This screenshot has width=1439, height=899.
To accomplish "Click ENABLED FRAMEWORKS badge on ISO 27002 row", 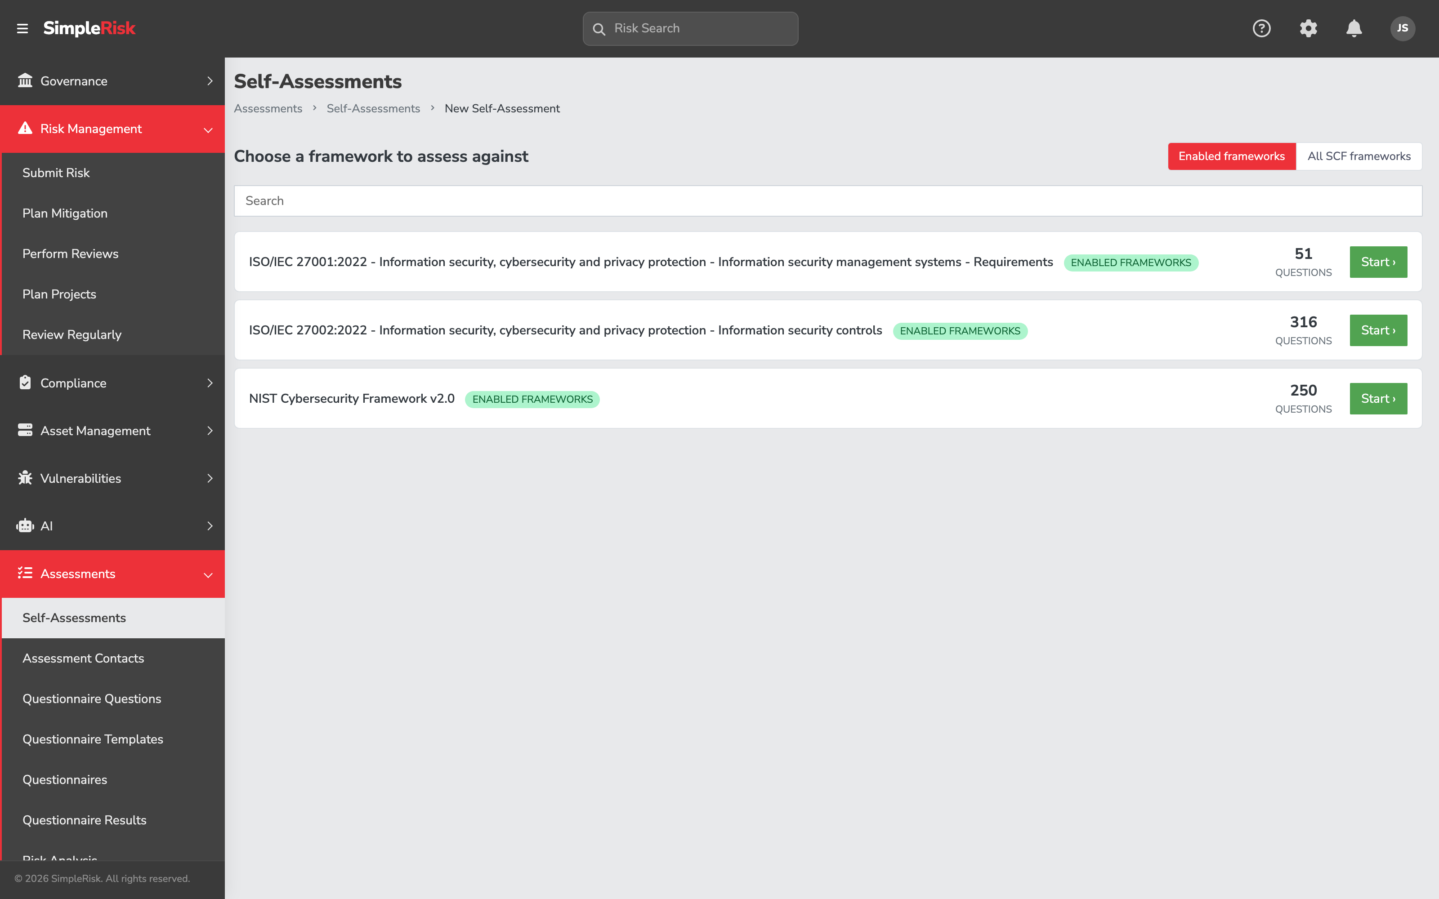I will coord(960,330).
